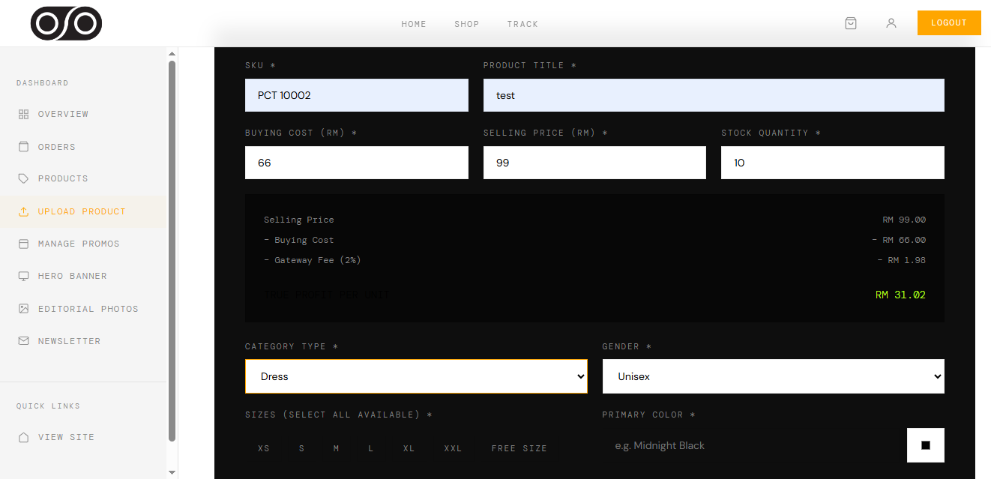
Task: Click the Overview grid icon in sidebar
Action: coord(23,115)
